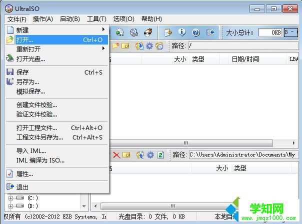Click the red X delete icon
This screenshot has width=302, height=224.
(x=116, y=155)
